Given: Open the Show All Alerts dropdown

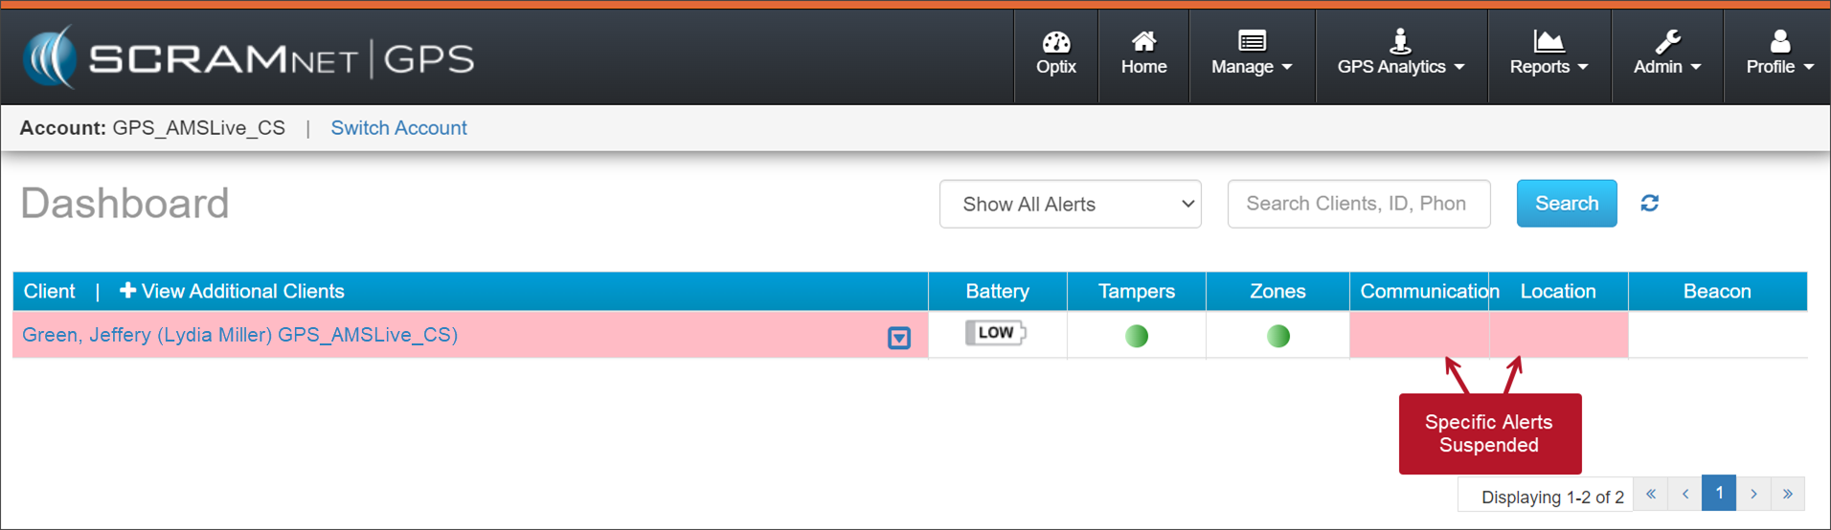Looking at the screenshot, I should point(1070,204).
